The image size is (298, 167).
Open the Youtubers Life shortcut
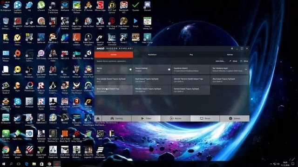[100, 23]
